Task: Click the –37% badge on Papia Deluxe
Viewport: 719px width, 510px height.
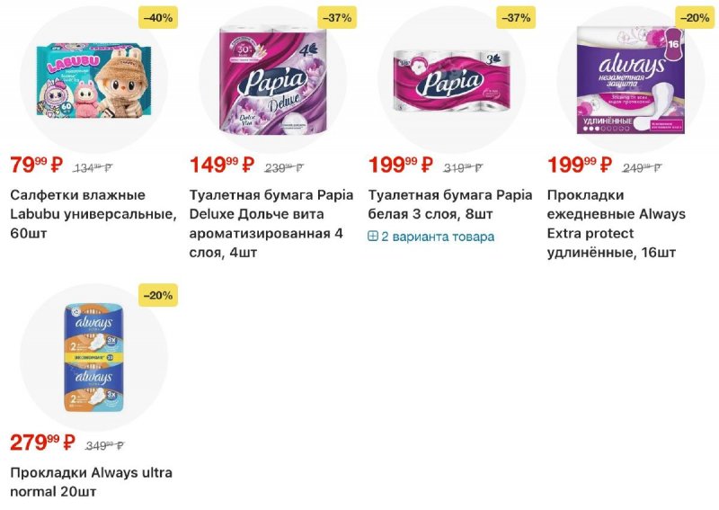Action: click(337, 17)
